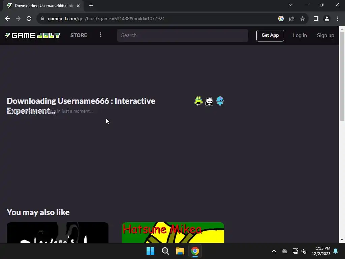Open the Windows Start menu
The width and height of the screenshot is (345, 259).
151,251
